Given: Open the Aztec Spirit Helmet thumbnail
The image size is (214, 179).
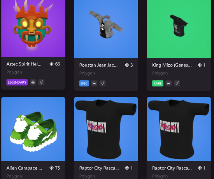Looking at the screenshot, I should pos(33,28).
